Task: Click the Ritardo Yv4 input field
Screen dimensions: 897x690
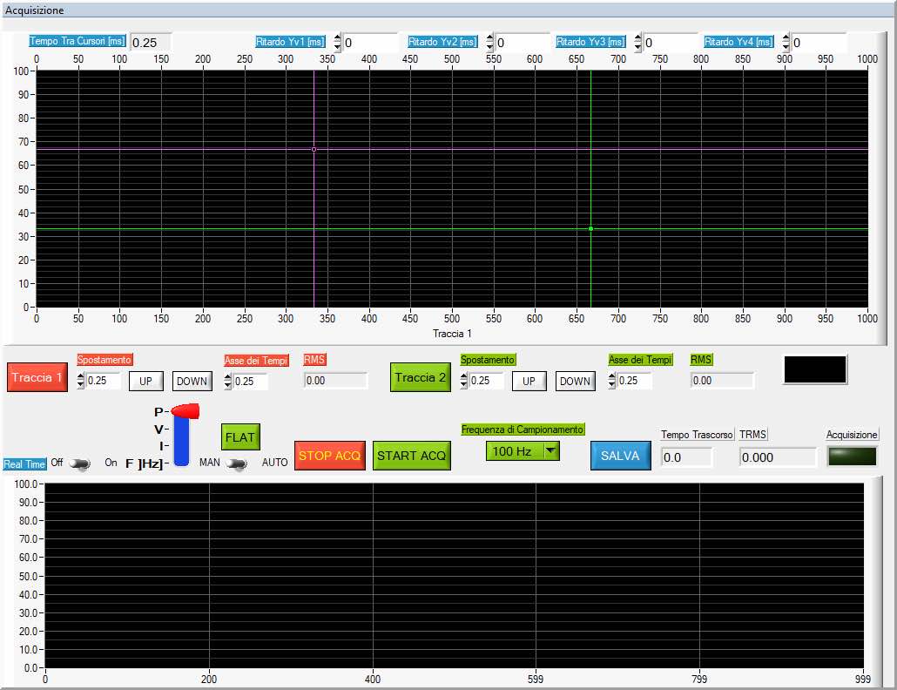Action: [x=819, y=43]
